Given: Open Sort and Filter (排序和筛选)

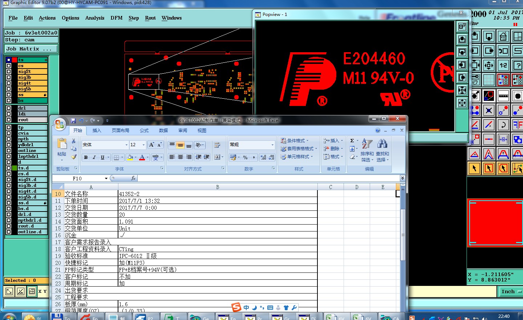Looking at the screenshot, I should coord(367,150).
